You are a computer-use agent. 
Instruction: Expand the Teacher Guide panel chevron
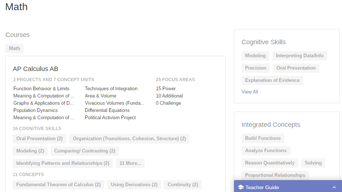334,187
